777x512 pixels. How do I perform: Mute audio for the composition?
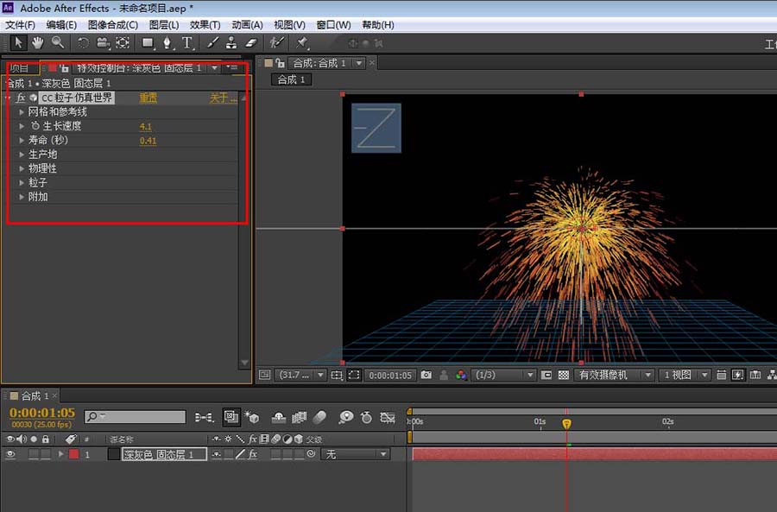21,439
